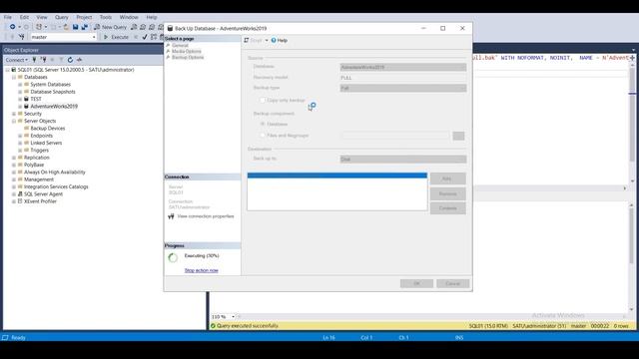Open the master database dropdown

pos(94,37)
